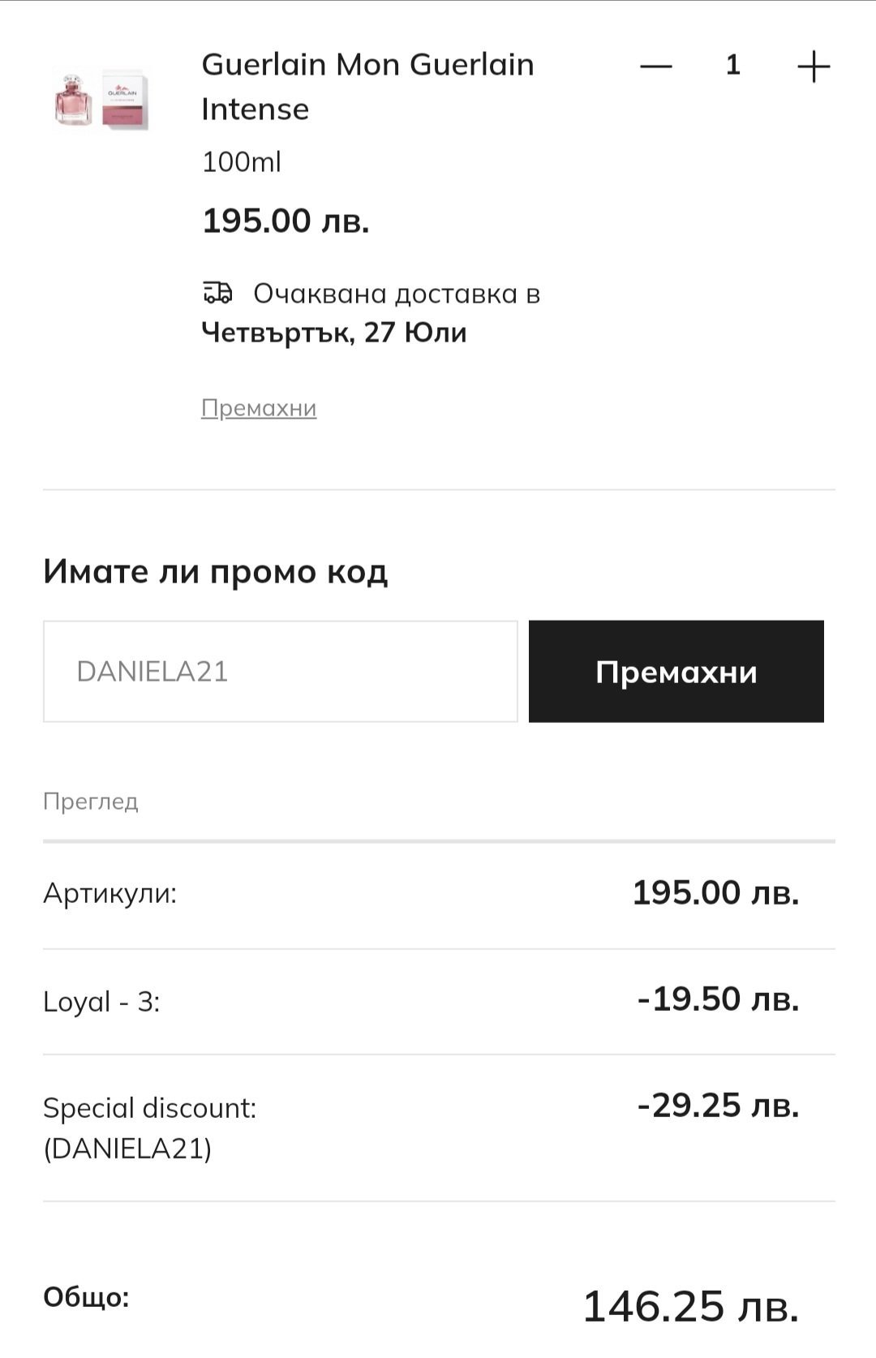Click the quantity value 1
Viewport: 876px width, 1358px height.
(732, 65)
